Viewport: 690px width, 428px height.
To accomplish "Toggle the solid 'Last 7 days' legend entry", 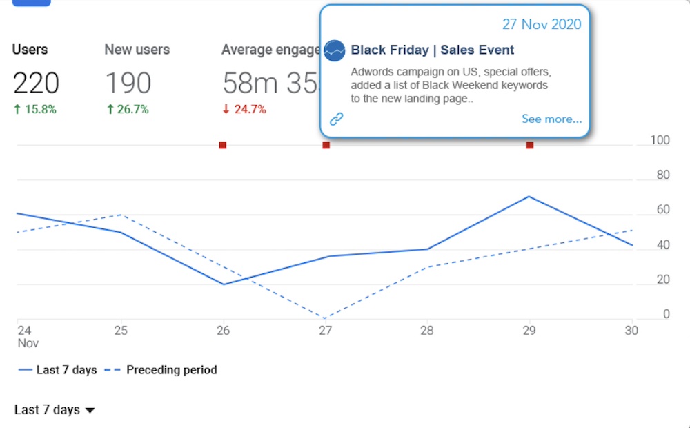I will coord(58,370).
